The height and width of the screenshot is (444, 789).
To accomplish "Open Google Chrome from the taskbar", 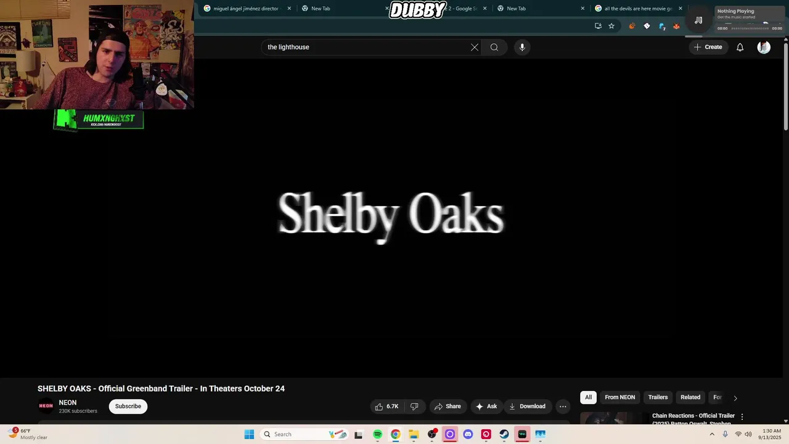I will coord(396,434).
